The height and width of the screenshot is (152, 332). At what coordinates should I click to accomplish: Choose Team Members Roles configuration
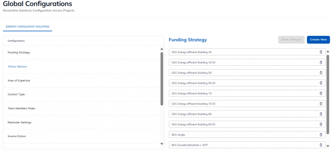click(x=21, y=108)
